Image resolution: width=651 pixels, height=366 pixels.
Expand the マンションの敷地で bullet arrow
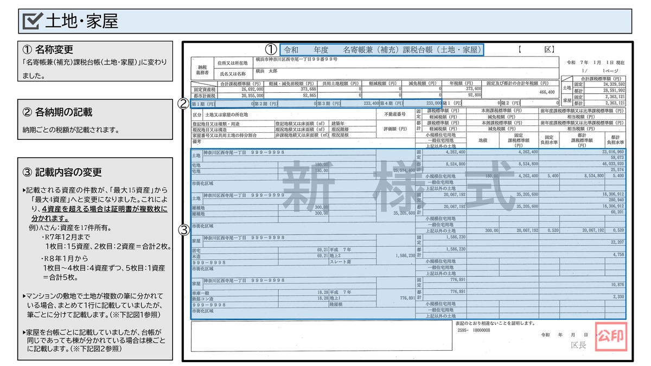pyautogui.click(x=24, y=296)
